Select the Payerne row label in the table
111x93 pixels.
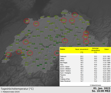click(63, 75)
